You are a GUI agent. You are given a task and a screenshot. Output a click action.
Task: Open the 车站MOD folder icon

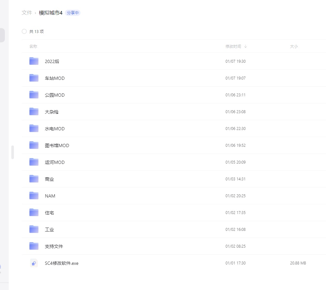click(34, 78)
